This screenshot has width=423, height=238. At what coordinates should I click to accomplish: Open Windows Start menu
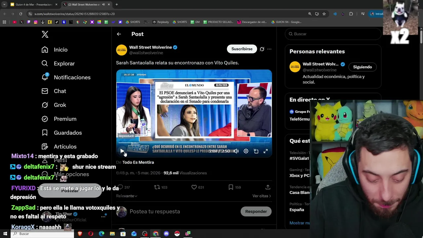point(5,234)
